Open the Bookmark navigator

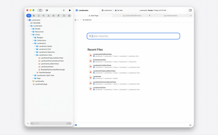[39, 16]
